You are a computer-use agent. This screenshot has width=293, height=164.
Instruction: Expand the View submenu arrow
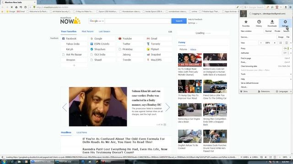291,43
